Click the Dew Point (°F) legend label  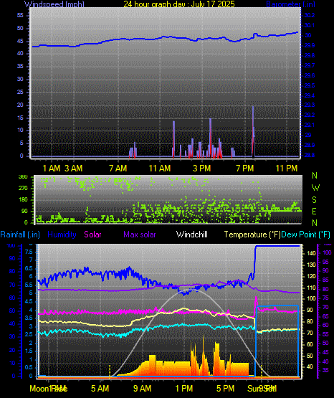[x=306, y=234]
